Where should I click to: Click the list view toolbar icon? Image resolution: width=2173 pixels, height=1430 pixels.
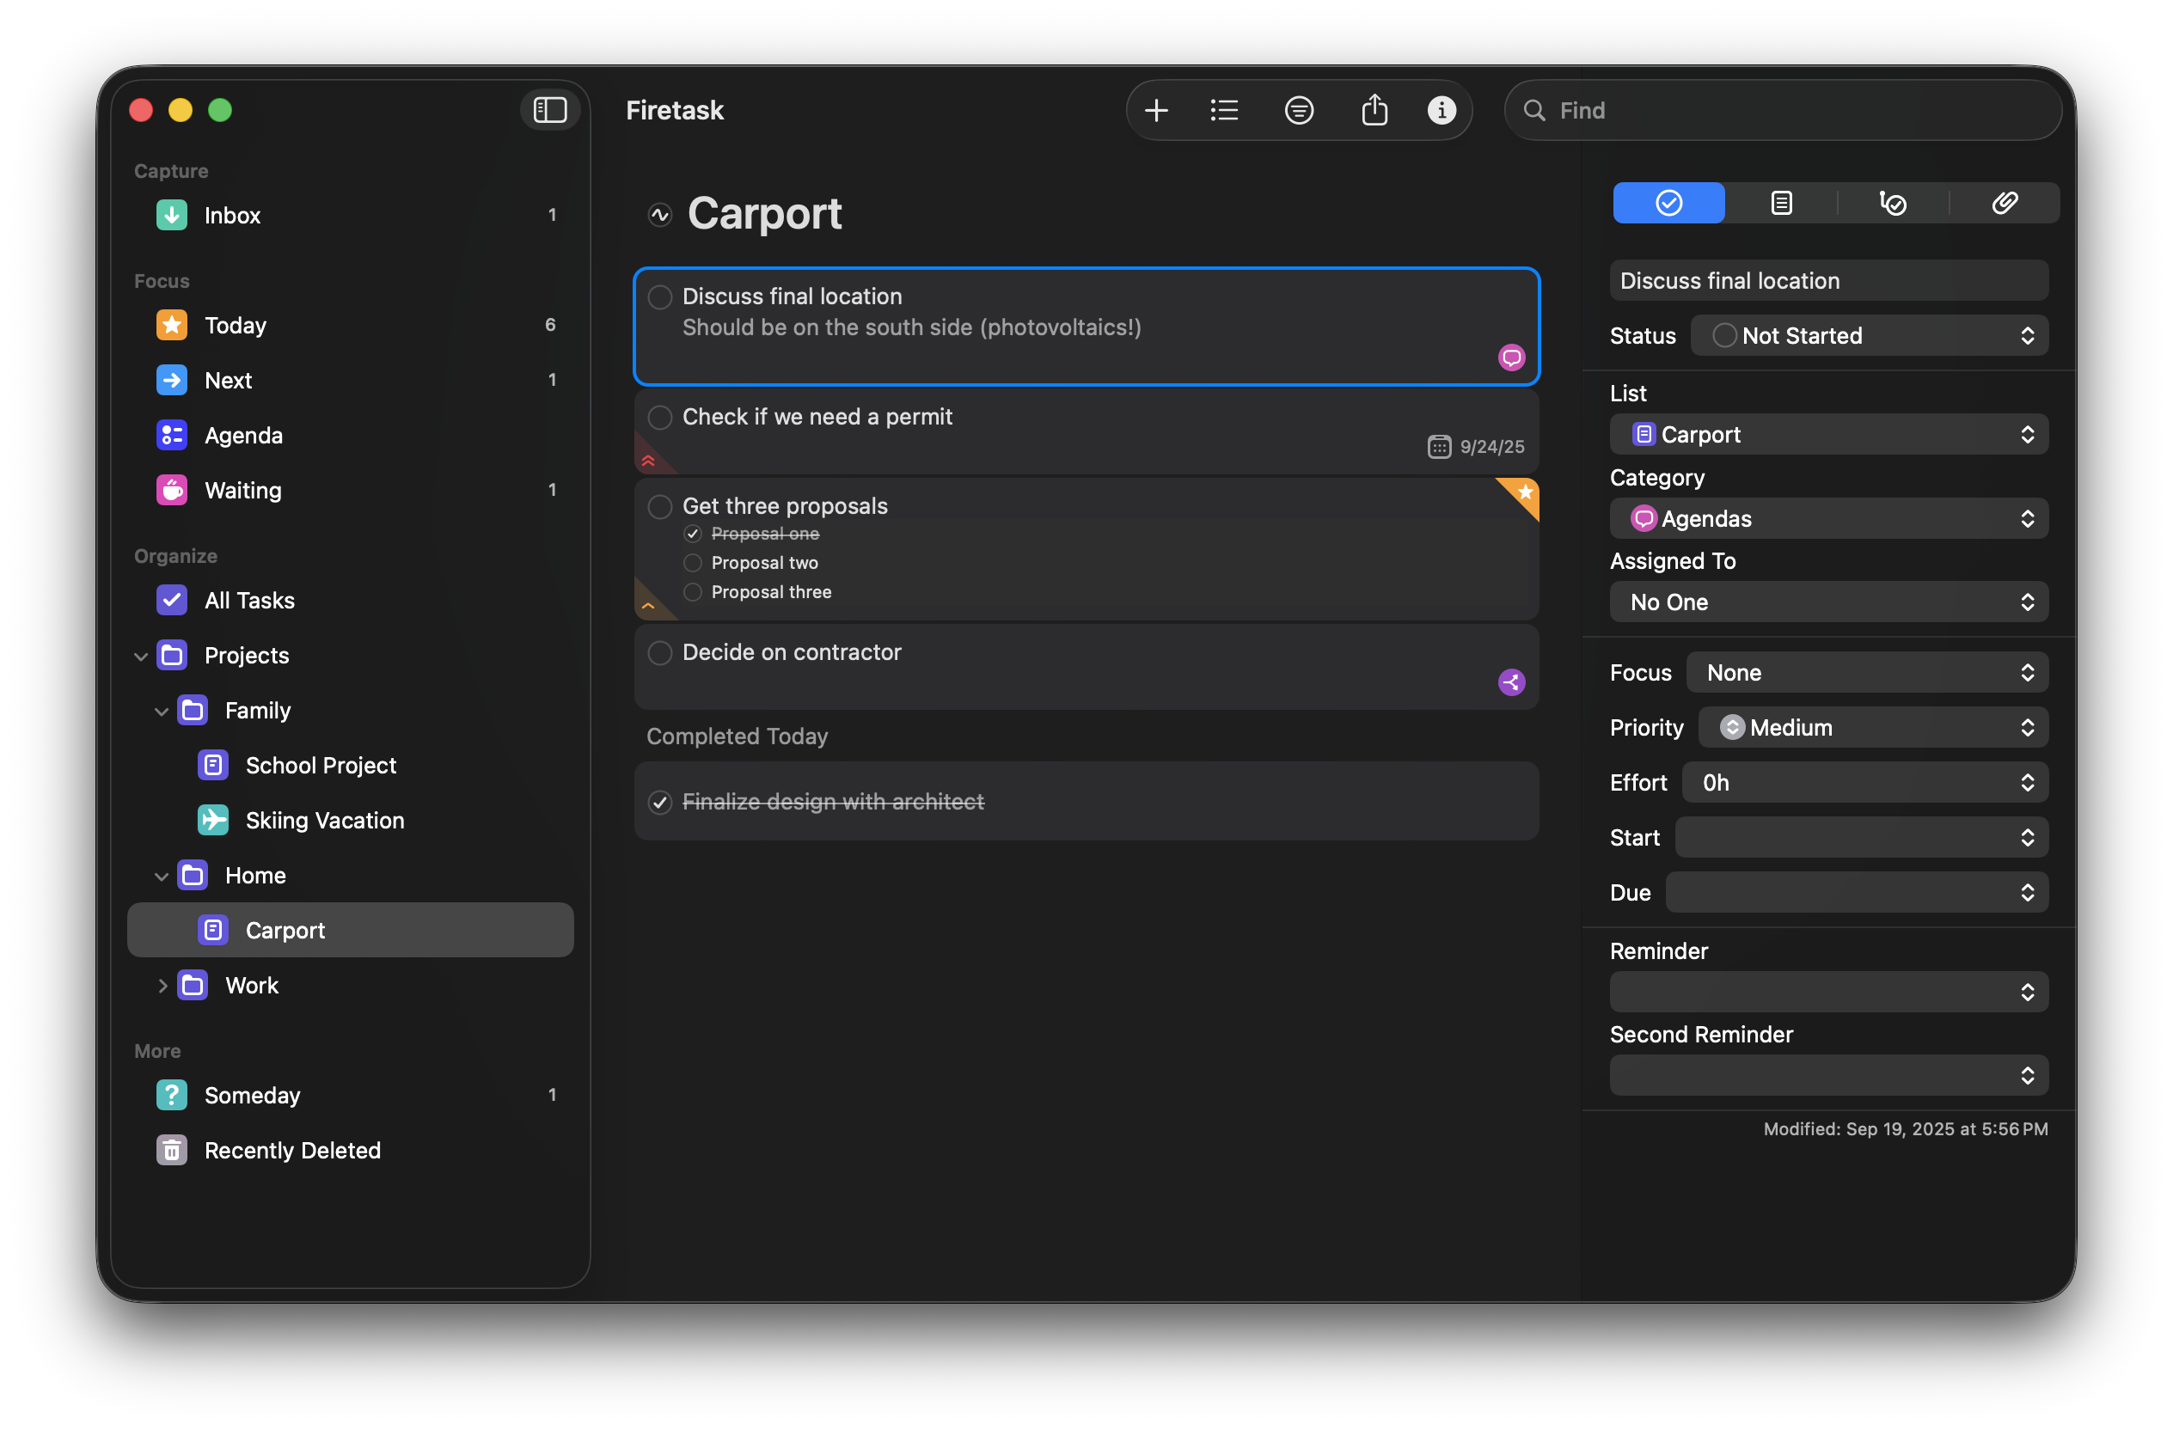click(x=1223, y=110)
